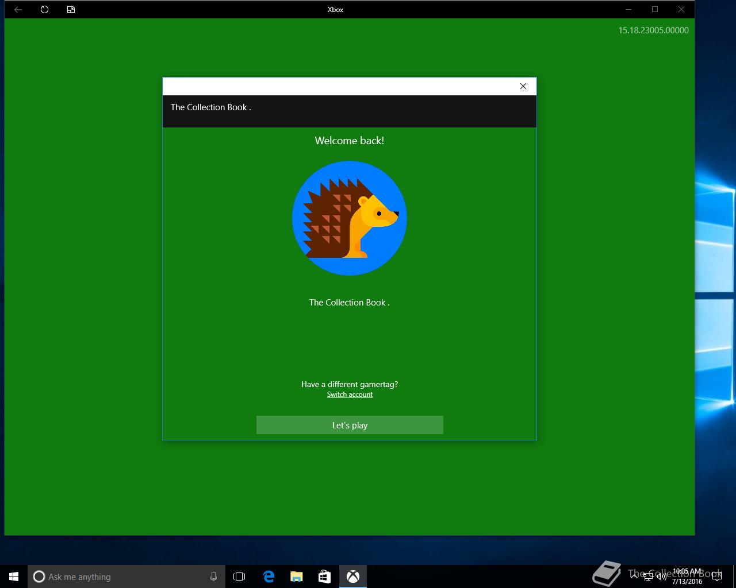
Task: Open the Windows Store taskbar icon
Action: coord(324,577)
